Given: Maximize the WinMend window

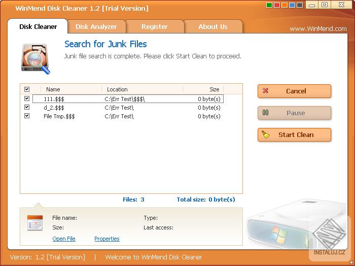Looking at the screenshot, I should [x=325, y=5].
